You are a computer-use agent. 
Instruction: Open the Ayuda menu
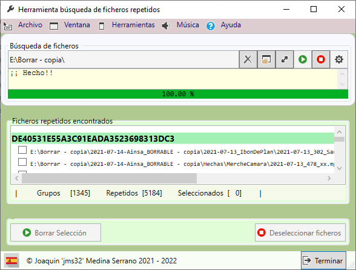click(231, 25)
